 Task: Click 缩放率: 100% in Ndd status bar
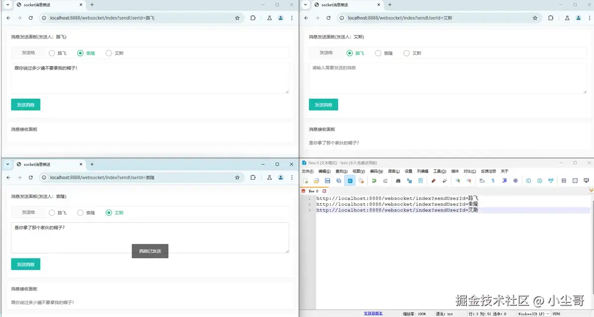pyautogui.click(x=414, y=314)
